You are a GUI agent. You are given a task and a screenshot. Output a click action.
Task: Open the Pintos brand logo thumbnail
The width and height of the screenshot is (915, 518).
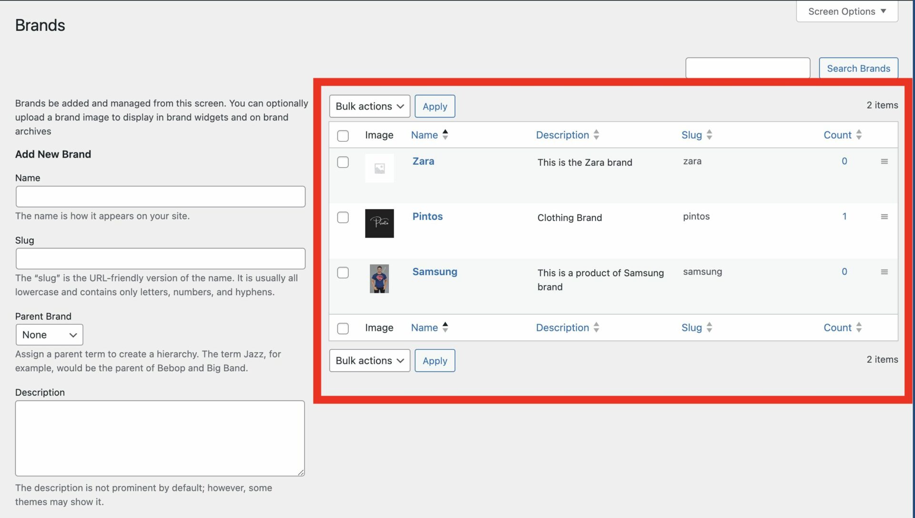tap(379, 223)
